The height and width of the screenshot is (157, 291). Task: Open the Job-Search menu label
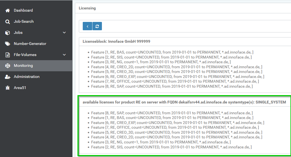[24, 22]
